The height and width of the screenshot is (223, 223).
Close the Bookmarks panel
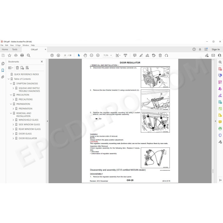pyautogui.click(x=42, y=61)
